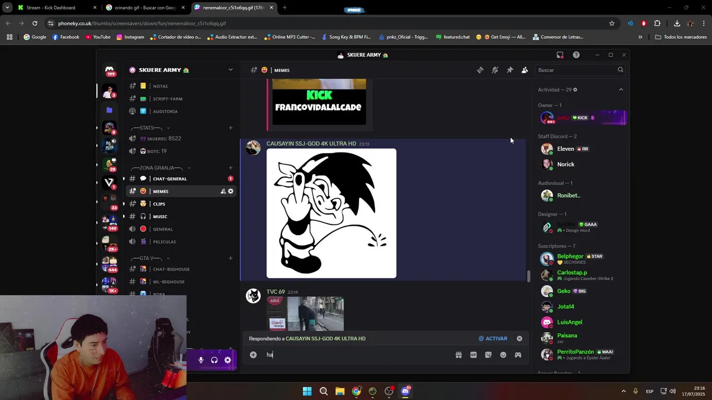Open the GIF picker

coord(473,354)
